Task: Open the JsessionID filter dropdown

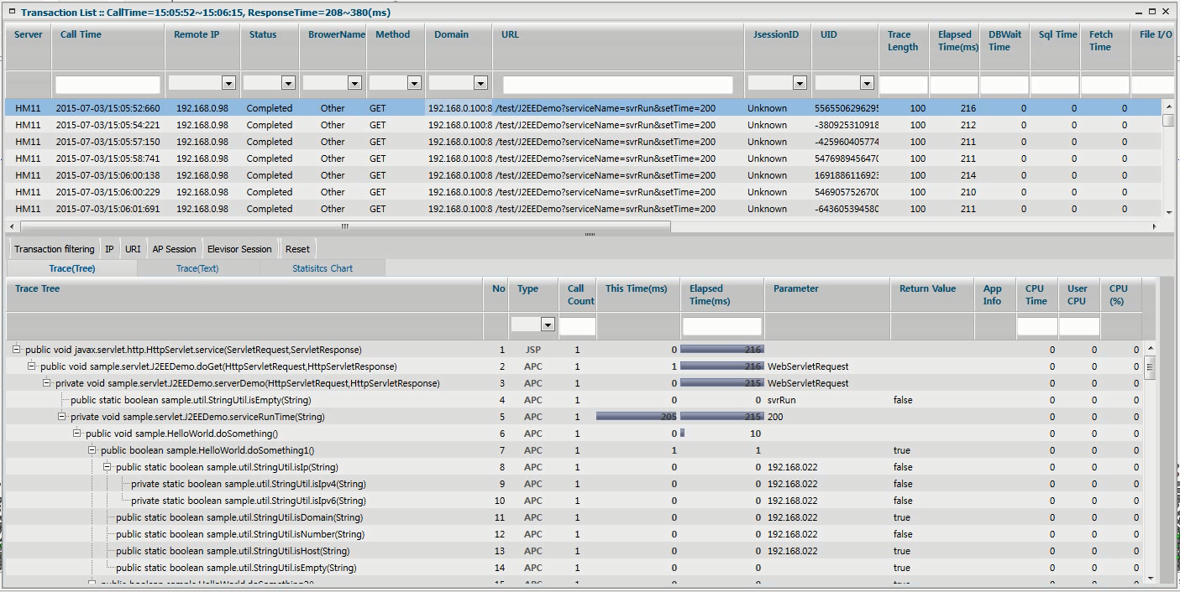Action: click(x=800, y=84)
